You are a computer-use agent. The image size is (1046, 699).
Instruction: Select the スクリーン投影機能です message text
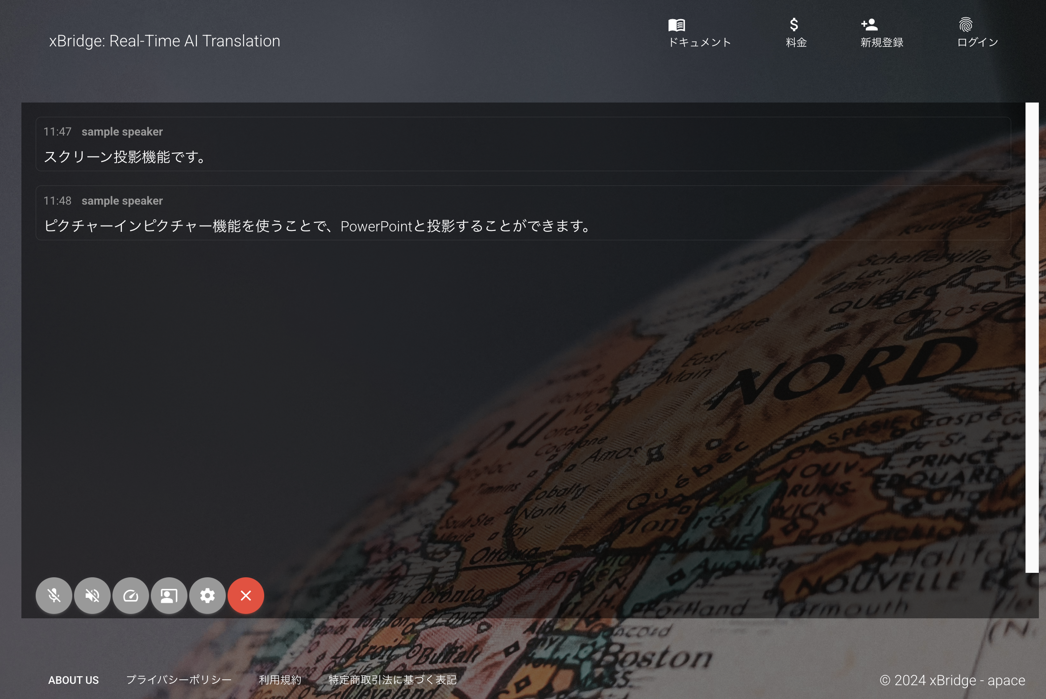click(x=125, y=157)
